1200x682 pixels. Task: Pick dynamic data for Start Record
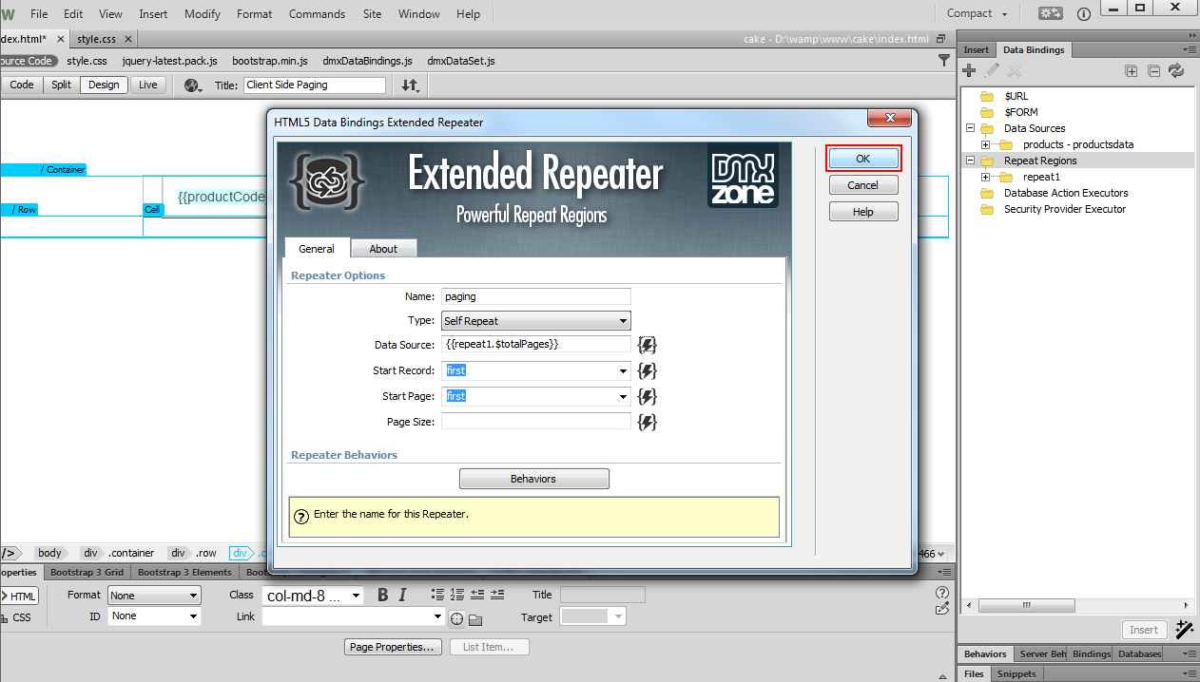click(x=648, y=370)
